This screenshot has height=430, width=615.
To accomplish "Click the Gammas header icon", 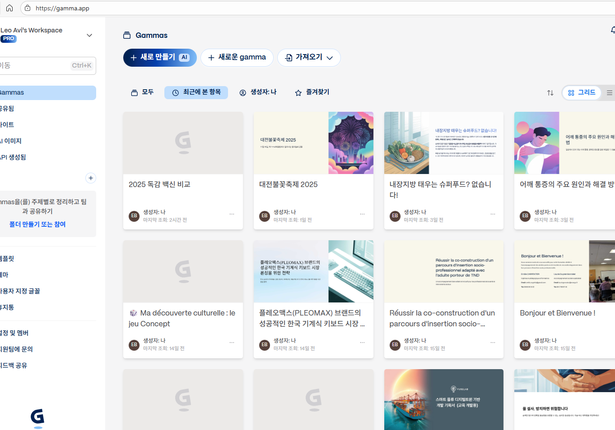I will (127, 35).
